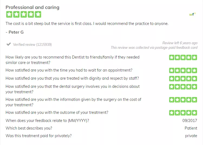Click the 'private' payment answer
203x145 pixels.
[191, 136]
